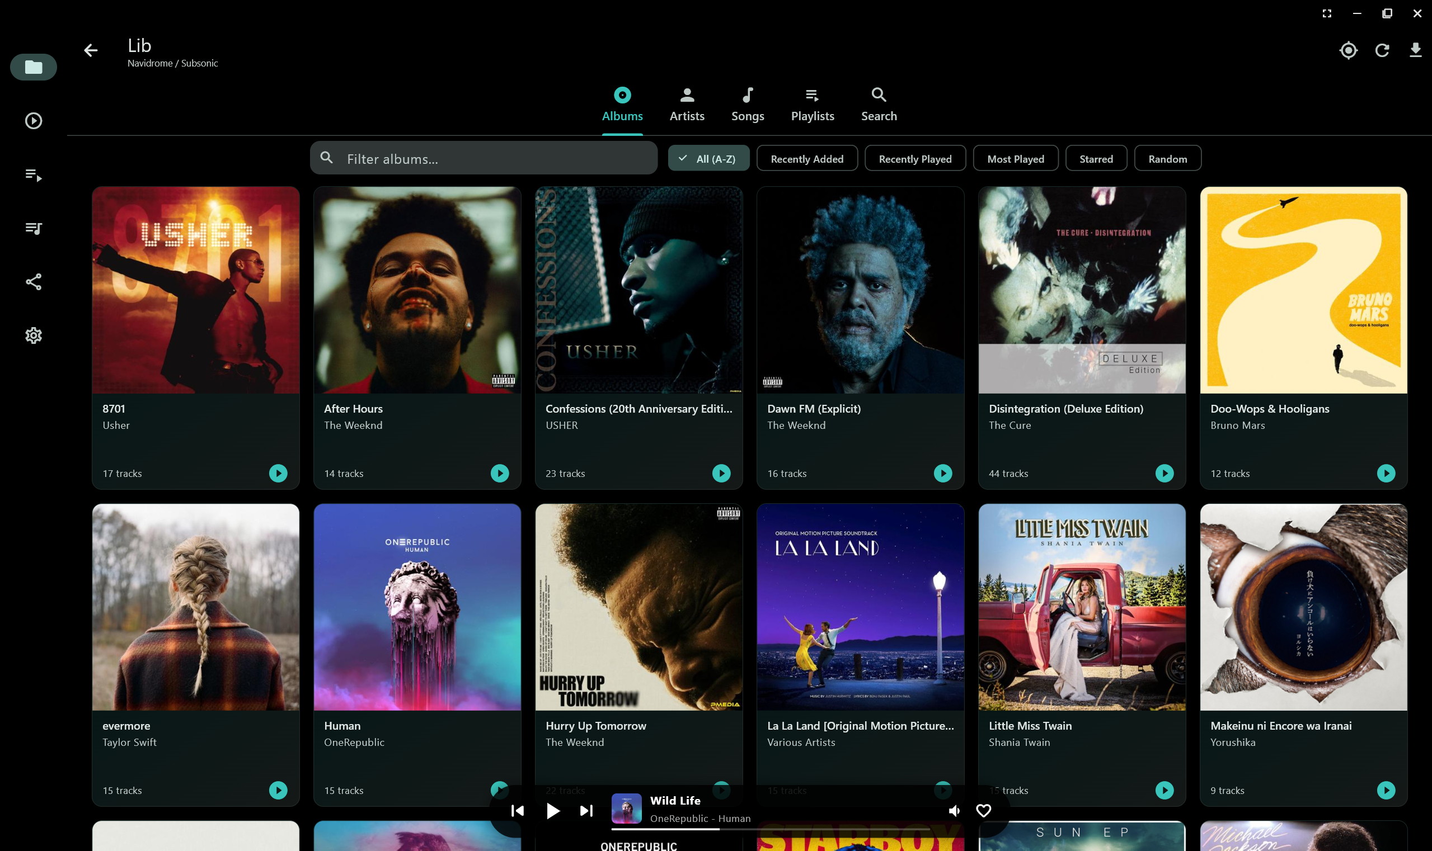
Task: Skip to previous track
Action: pyautogui.click(x=518, y=810)
